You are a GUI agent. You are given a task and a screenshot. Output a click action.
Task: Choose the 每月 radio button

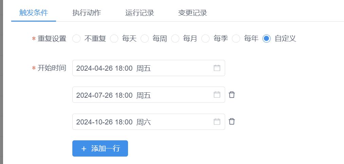coord(175,39)
